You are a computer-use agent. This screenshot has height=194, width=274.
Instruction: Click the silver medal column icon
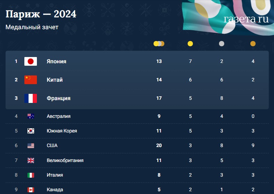pos(221,43)
